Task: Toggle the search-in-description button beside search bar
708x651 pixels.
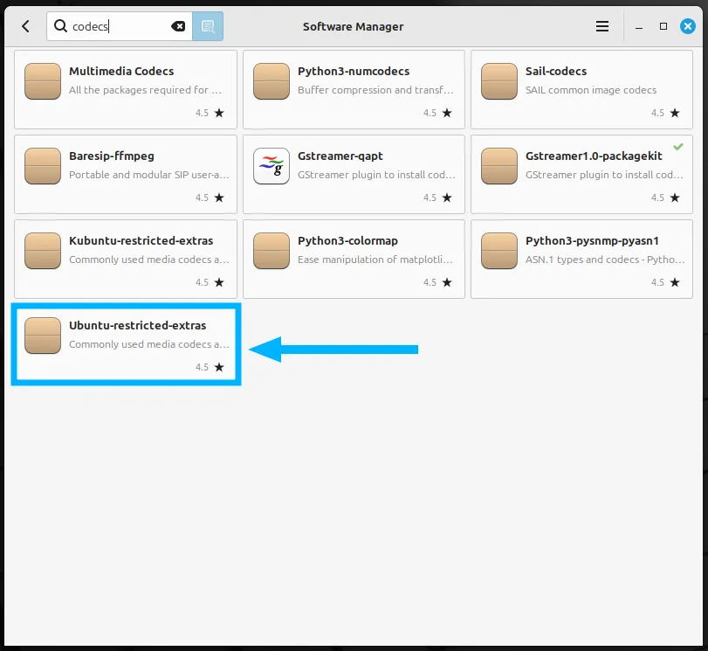Action: pyautogui.click(x=208, y=25)
